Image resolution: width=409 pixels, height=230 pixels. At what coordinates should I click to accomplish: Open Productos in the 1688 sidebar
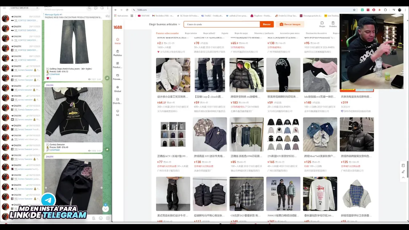[x=118, y=65]
